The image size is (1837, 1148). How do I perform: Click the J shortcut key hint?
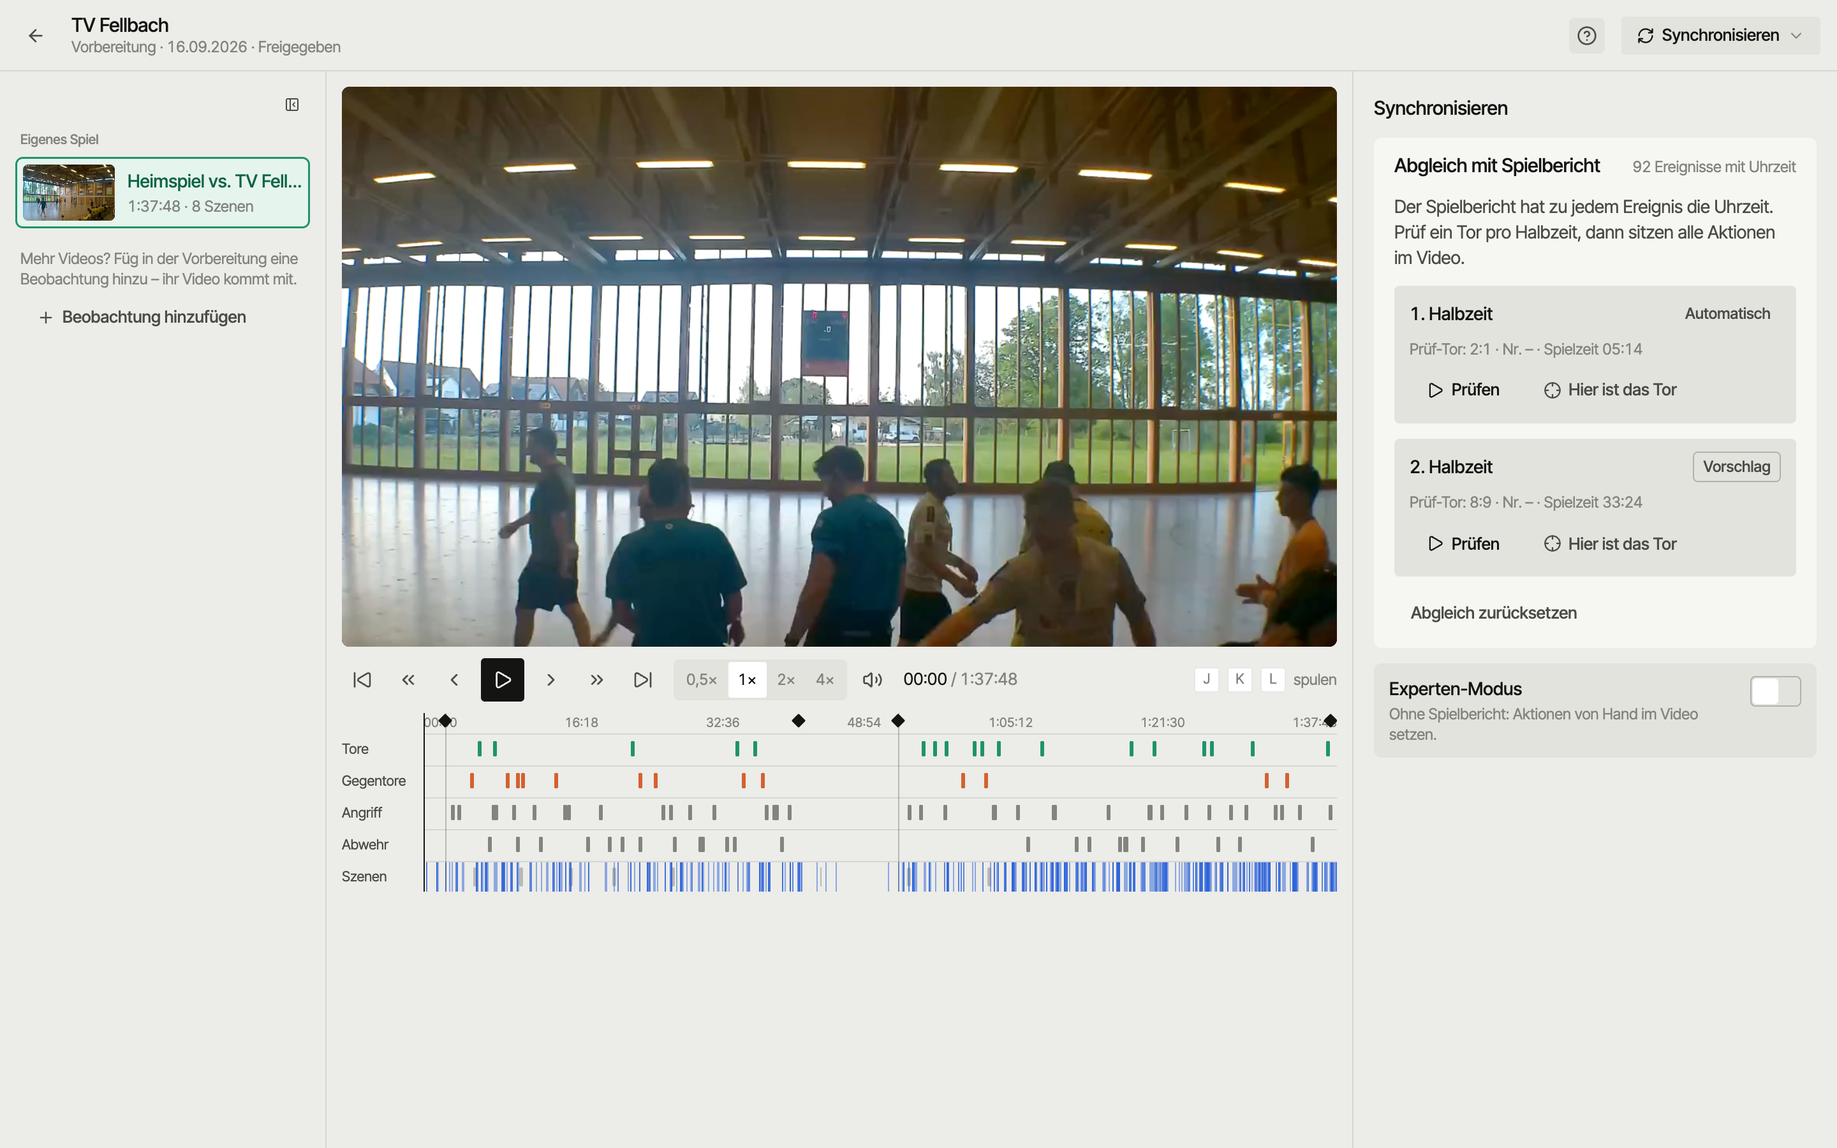(1206, 679)
